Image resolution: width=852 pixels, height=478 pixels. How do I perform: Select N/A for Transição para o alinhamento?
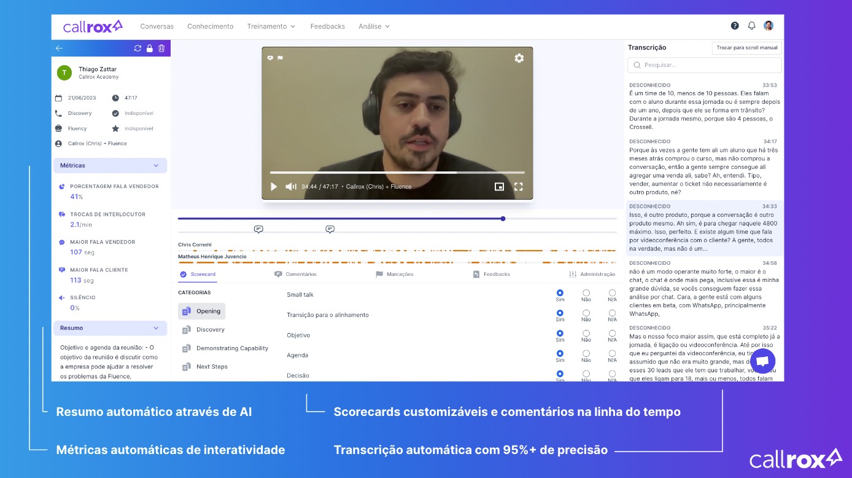point(612,313)
